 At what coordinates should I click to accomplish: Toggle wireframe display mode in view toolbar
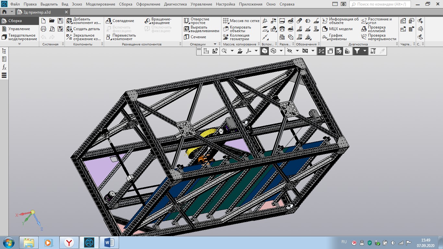click(x=273, y=51)
